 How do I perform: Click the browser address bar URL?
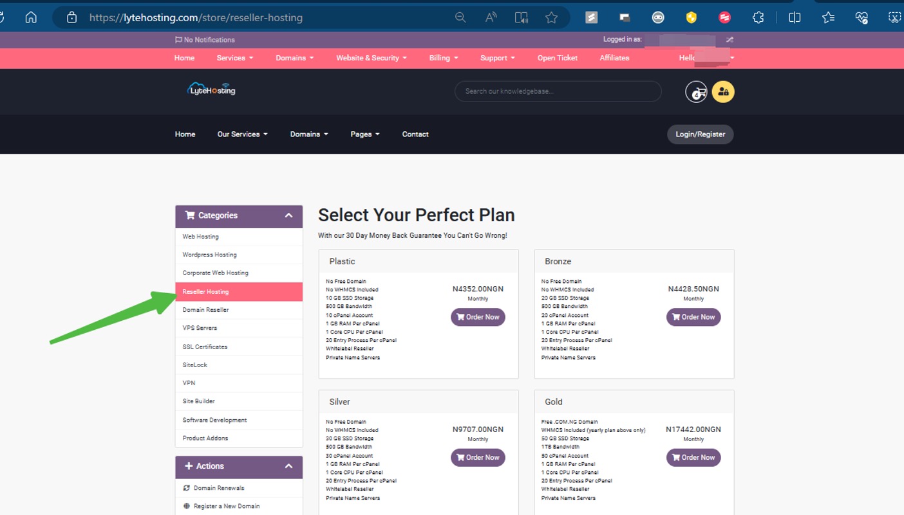point(196,17)
